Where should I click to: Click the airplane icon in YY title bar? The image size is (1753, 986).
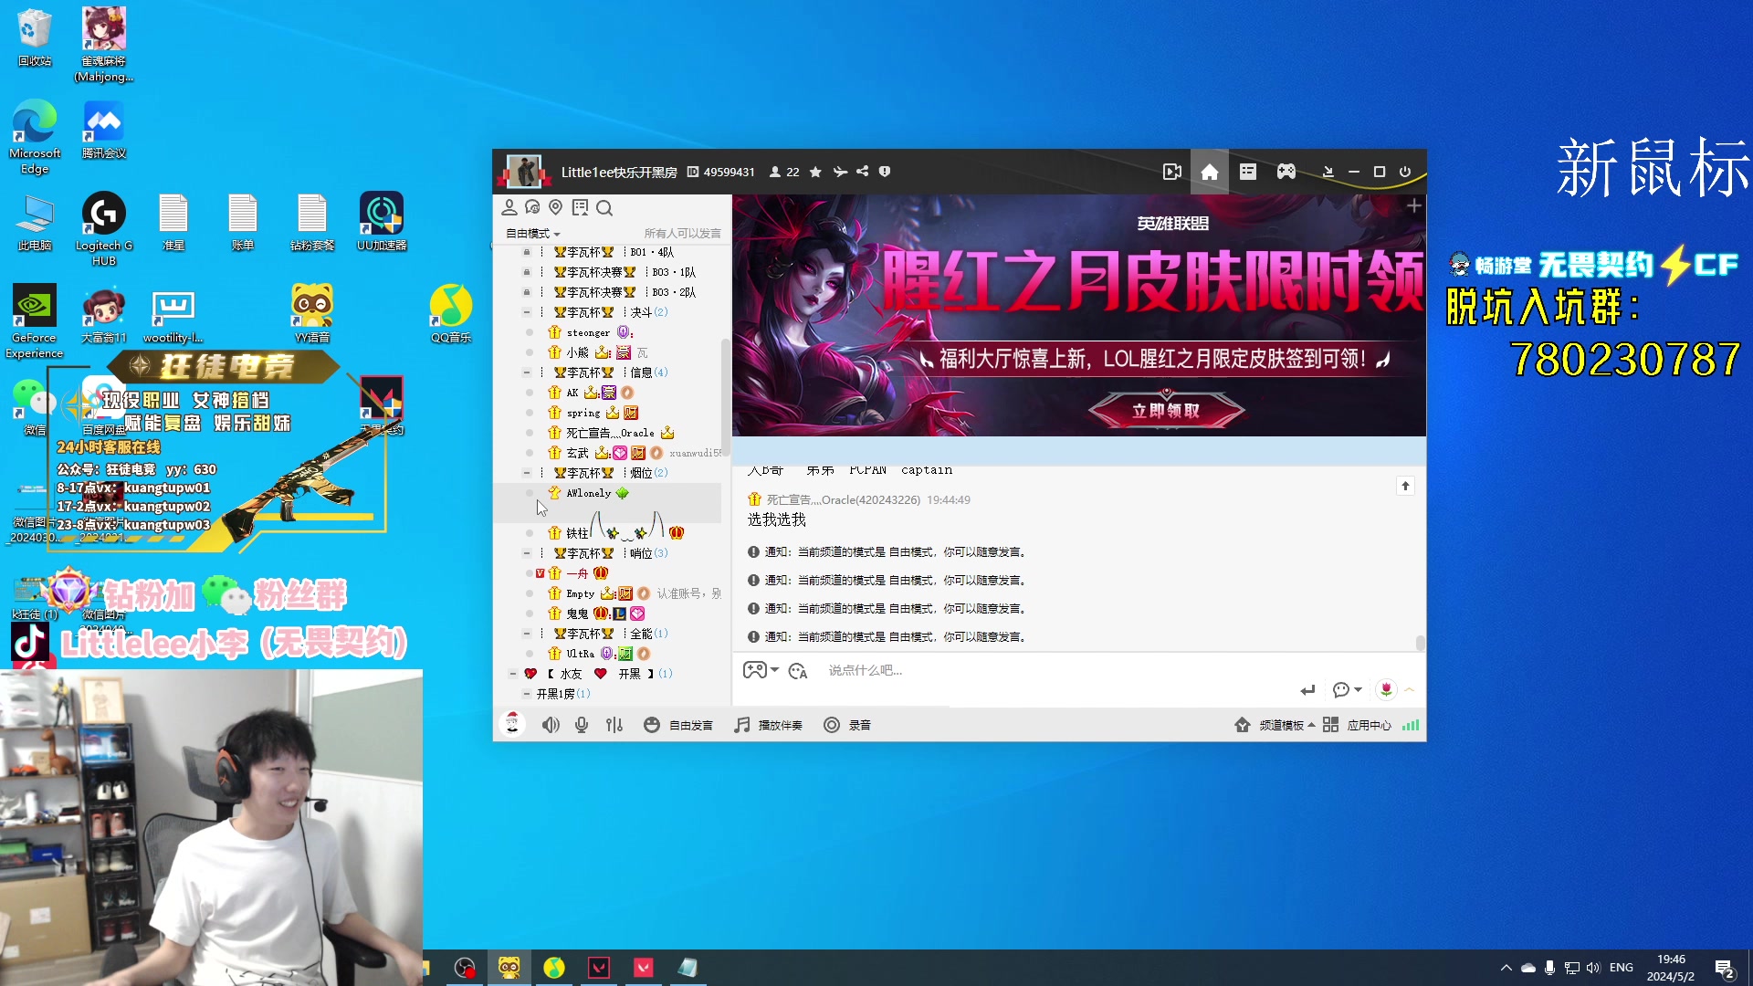click(840, 172)
